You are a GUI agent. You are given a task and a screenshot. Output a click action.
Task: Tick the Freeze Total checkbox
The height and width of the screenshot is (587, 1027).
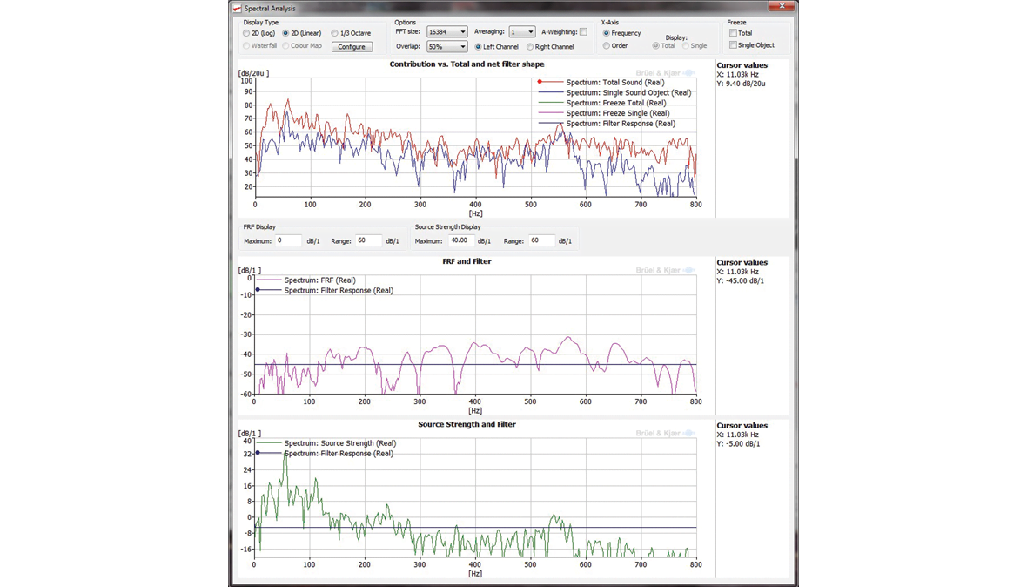pyautogui.click(x=733, y=33)
